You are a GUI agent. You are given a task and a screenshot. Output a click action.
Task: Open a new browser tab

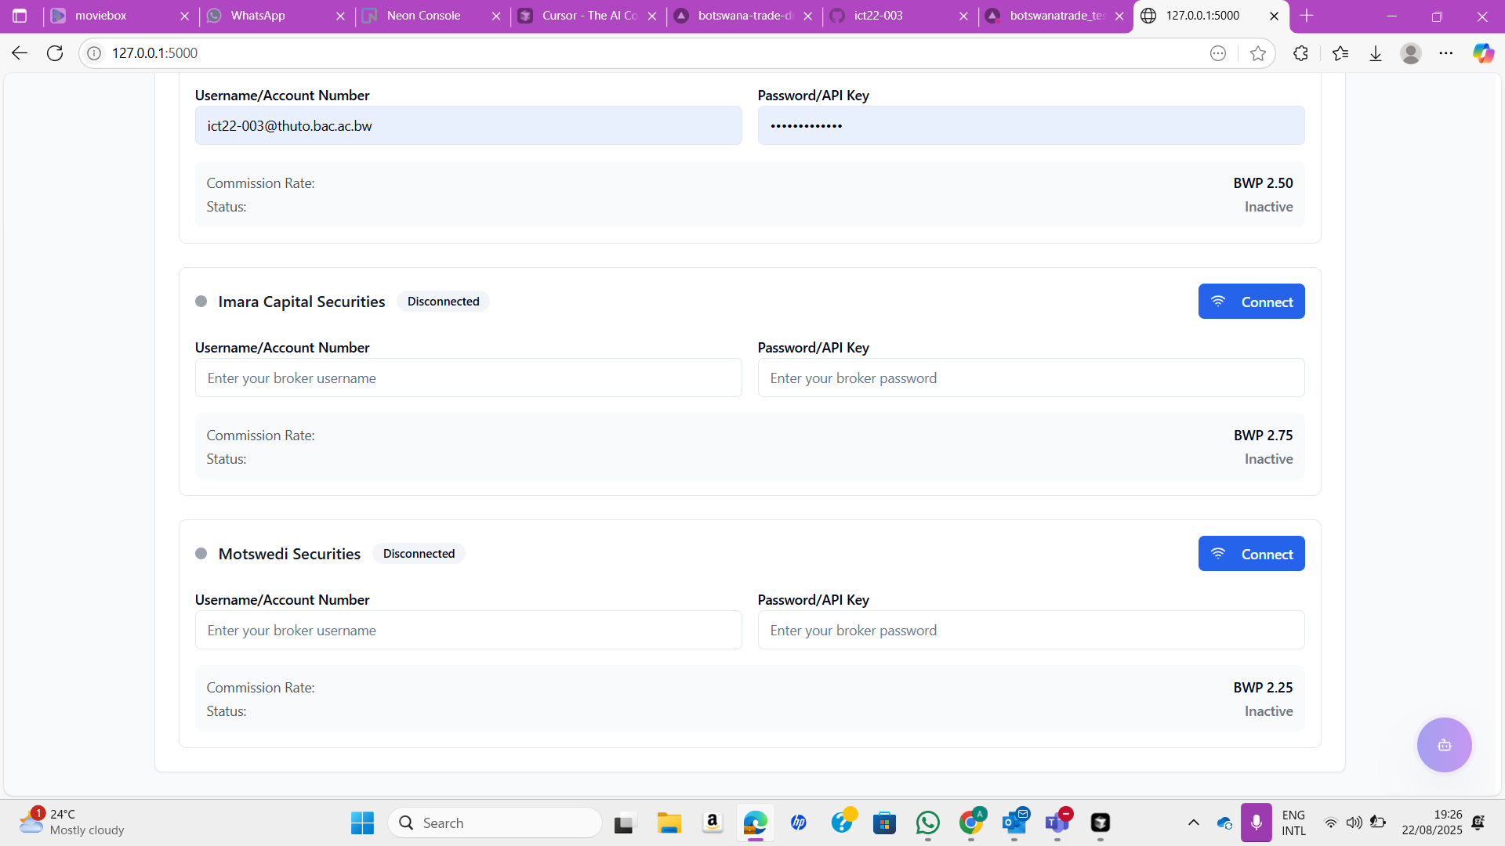tap(1307, 16)
